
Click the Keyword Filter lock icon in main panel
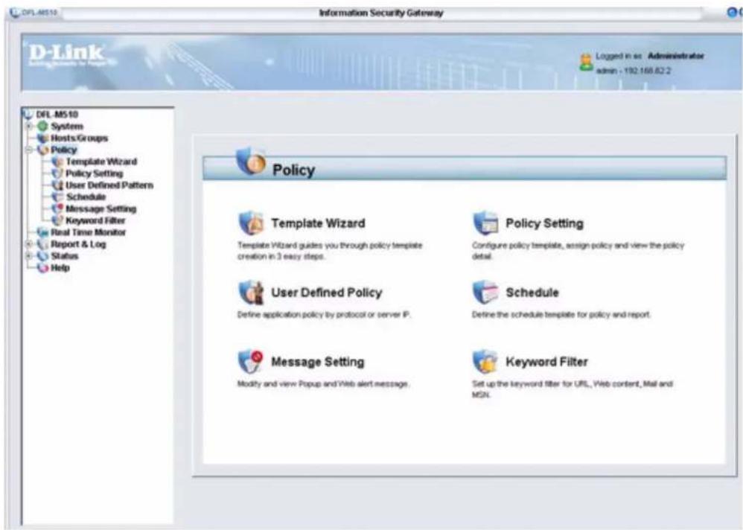pos(485,361)
